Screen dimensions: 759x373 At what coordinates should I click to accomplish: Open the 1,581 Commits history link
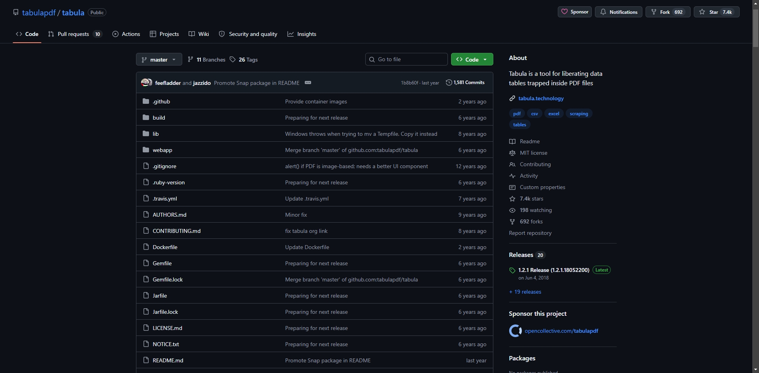[465, 82]
